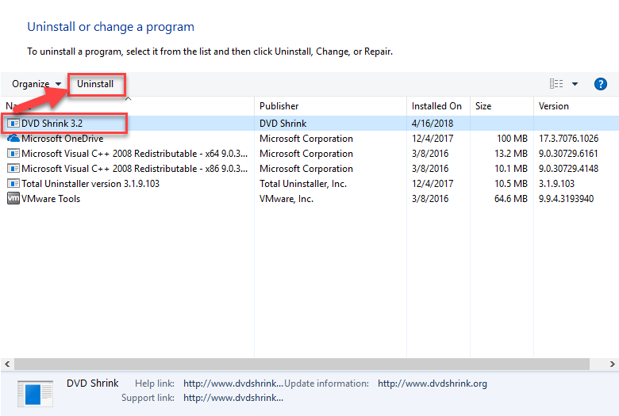Select the Microsoft OneDrive cloud icon

pos(13,139)
